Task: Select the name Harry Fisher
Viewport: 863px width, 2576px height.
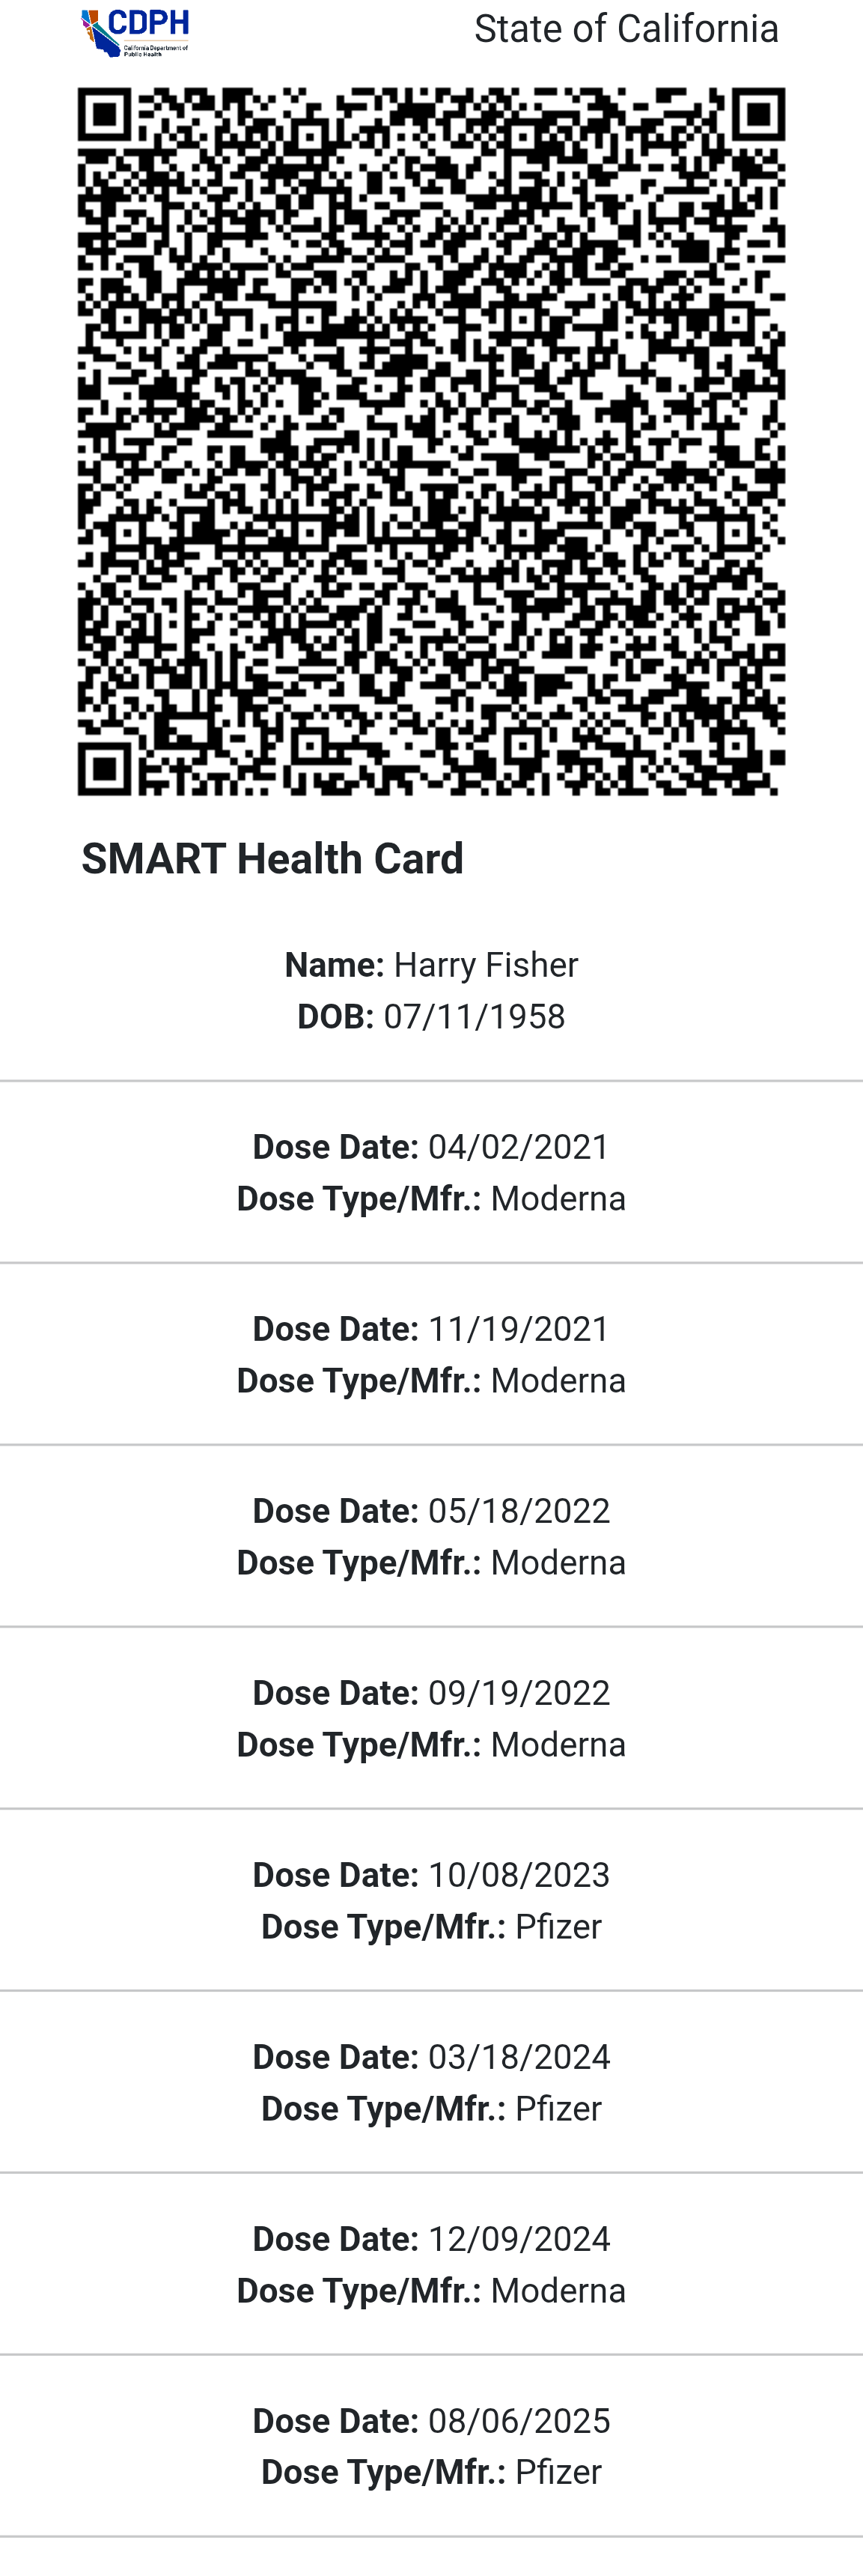Action: click(x=486, y=965)
